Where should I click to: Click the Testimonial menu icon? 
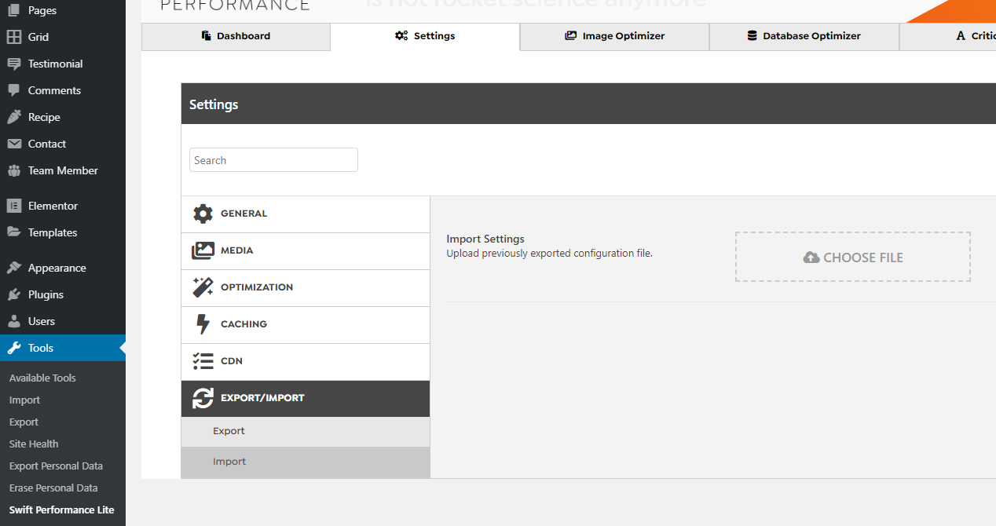tap(14, 64)
